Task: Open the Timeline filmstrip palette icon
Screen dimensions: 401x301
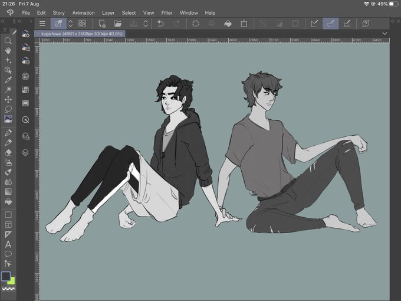Action: tap(25, 103)
